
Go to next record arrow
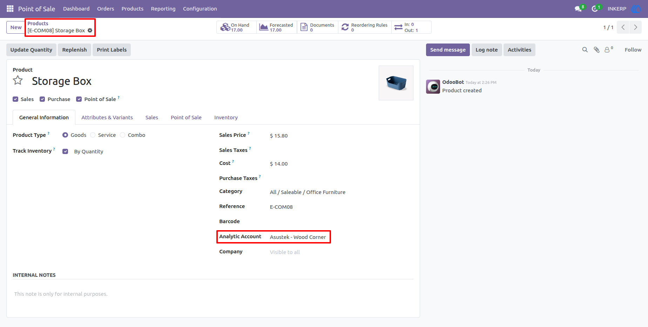635,27
